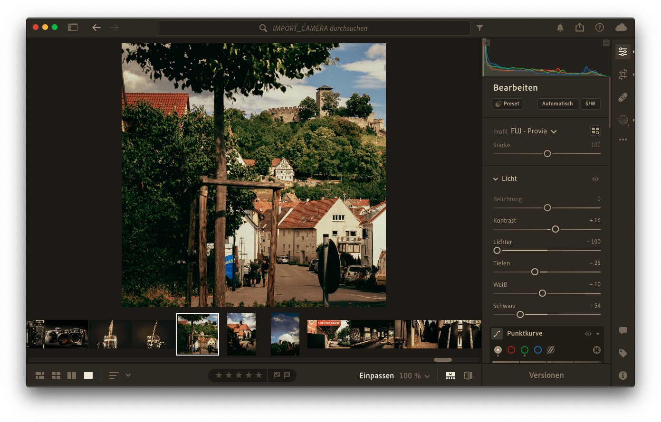Select the church thumbnail in filmstrip
This screenshot has width=661, height=422.
[x=241, y=334]
